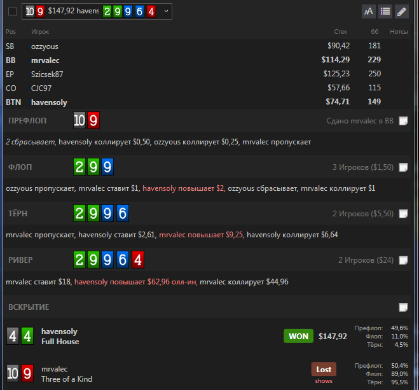Click the '3 Игроков ($1,50)' flop pot
Image resolution: width=419 pixels, height=390 pixels.
click(x=363, y=167)
